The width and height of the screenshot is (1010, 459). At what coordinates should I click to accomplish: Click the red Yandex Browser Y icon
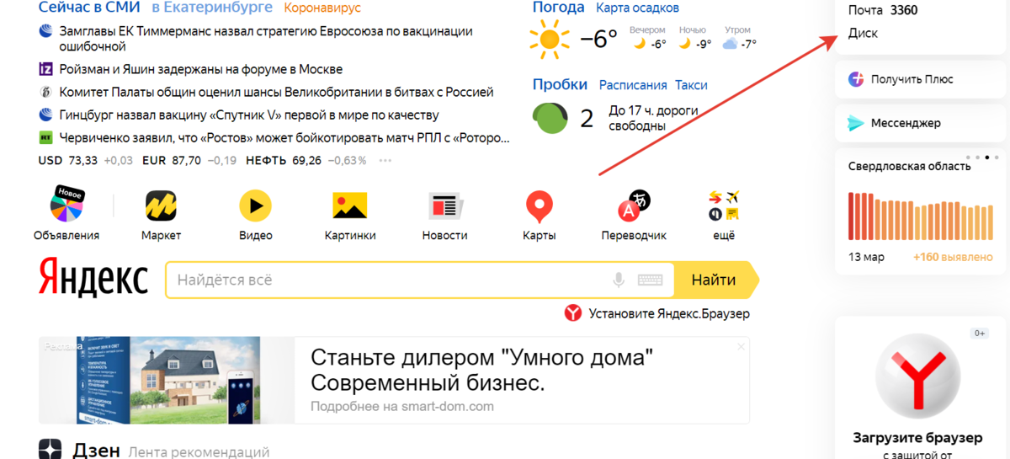coord(572,313)
